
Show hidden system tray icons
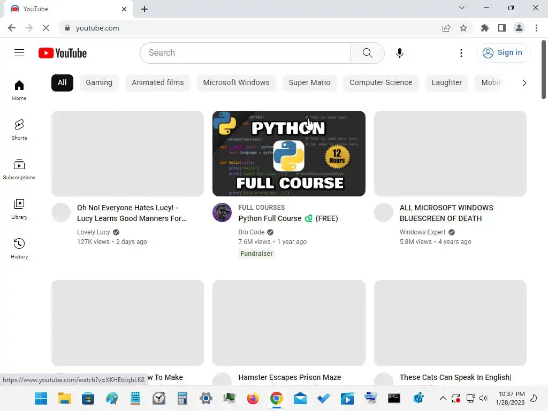tap(443, 398)
